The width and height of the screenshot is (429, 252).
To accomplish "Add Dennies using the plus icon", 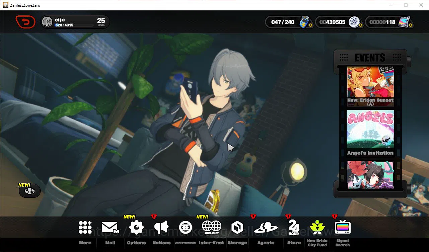I will 360,25.
